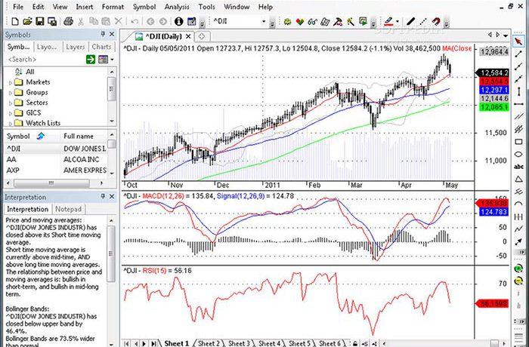Open the ticker symbol ^DJI dropdown
The height and width of the screenshot is (347, 529).
pos(264,22)
